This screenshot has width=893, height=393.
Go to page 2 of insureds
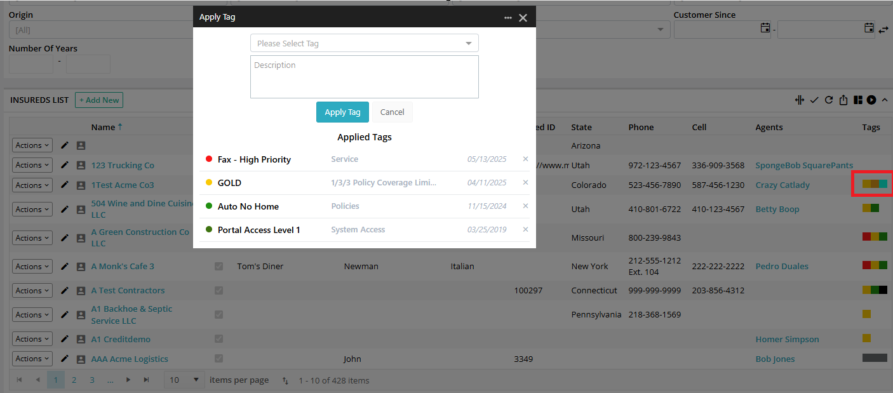coord(74,380)
